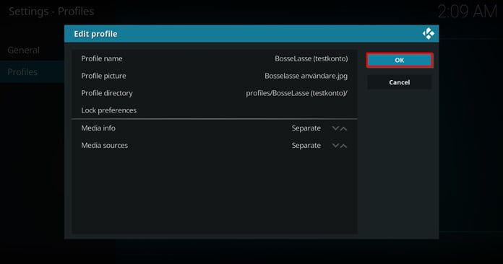
Task: Change the Profile picture setting
Action: [215, 76]
